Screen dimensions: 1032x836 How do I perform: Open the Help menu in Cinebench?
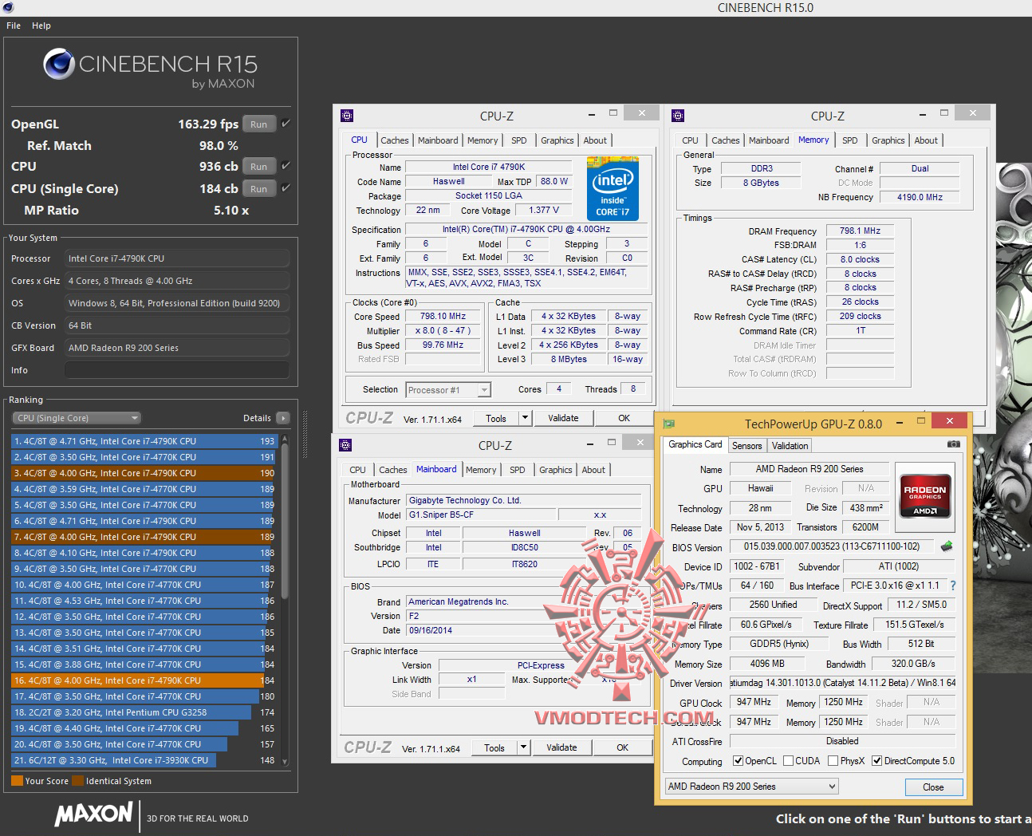tap(41, 26)
